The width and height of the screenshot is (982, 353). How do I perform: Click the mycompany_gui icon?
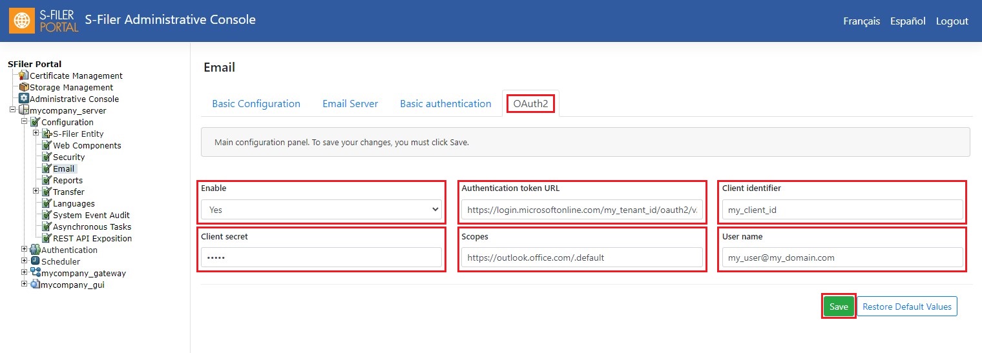[36, 285]
